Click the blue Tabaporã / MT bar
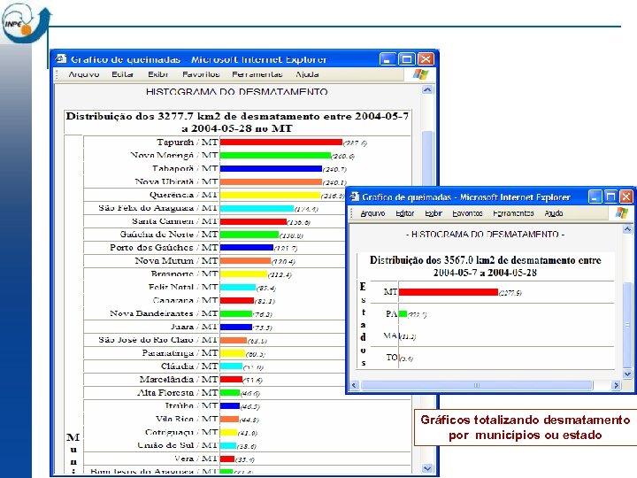637x478 pixels. click(271, 168)
